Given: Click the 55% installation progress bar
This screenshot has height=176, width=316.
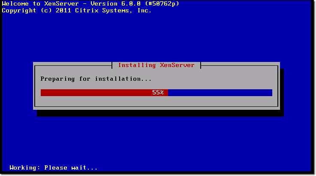Looking at the screenshot, I should click(156, 93).
